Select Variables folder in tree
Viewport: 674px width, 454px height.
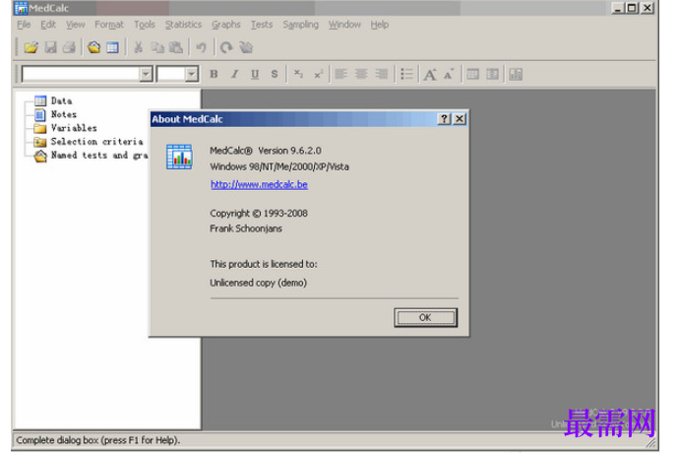(74, 128)
